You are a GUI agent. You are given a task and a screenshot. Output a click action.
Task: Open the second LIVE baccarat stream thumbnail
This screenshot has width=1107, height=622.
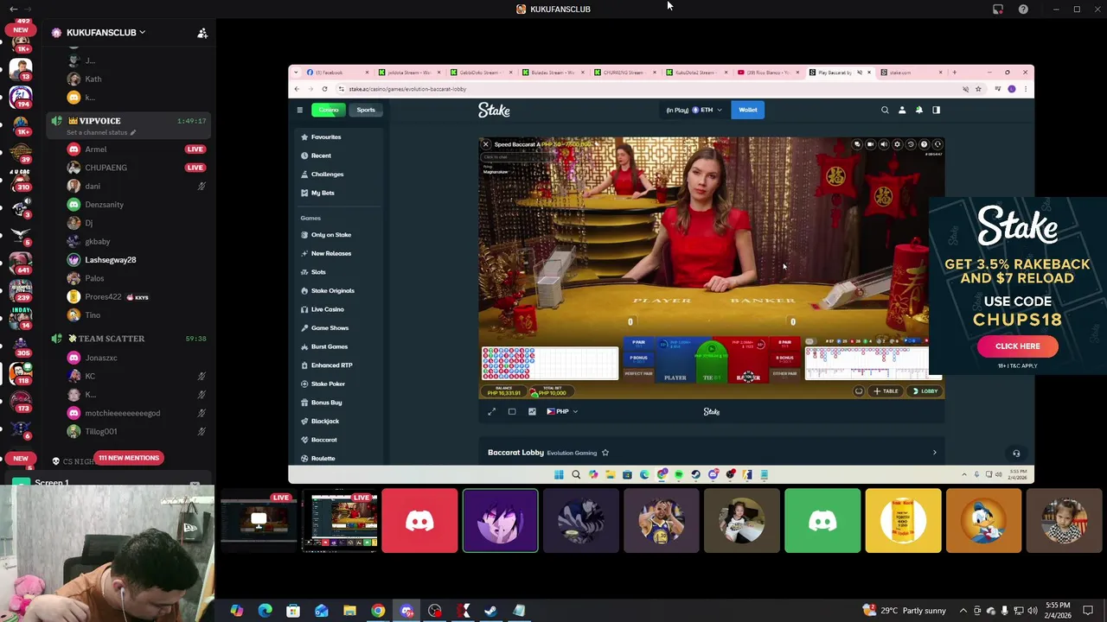tap(339, 521)
